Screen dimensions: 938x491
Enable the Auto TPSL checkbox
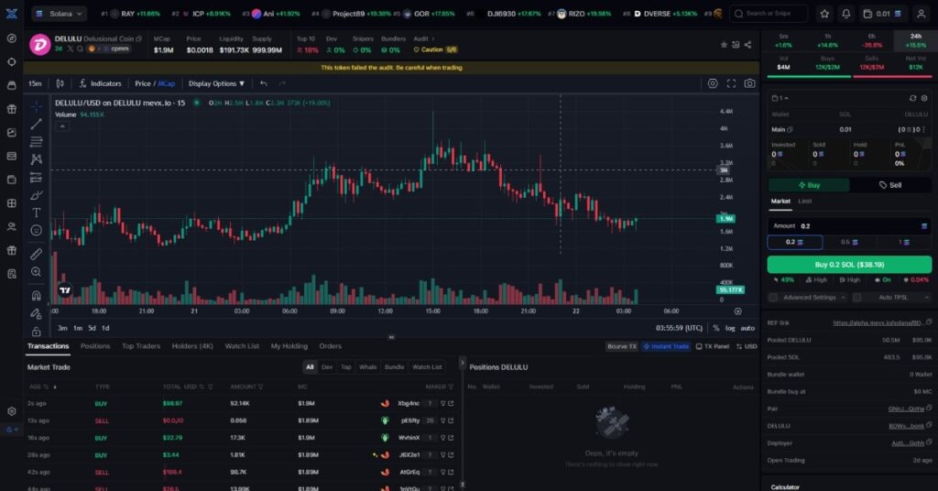point(856,297)
